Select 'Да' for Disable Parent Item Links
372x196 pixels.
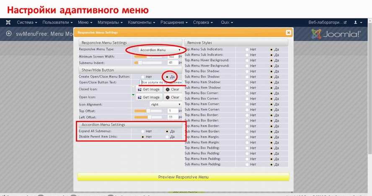(x=167, y=137)
